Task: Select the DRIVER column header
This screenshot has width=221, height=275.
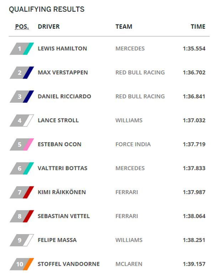Action: coord(49,27)
